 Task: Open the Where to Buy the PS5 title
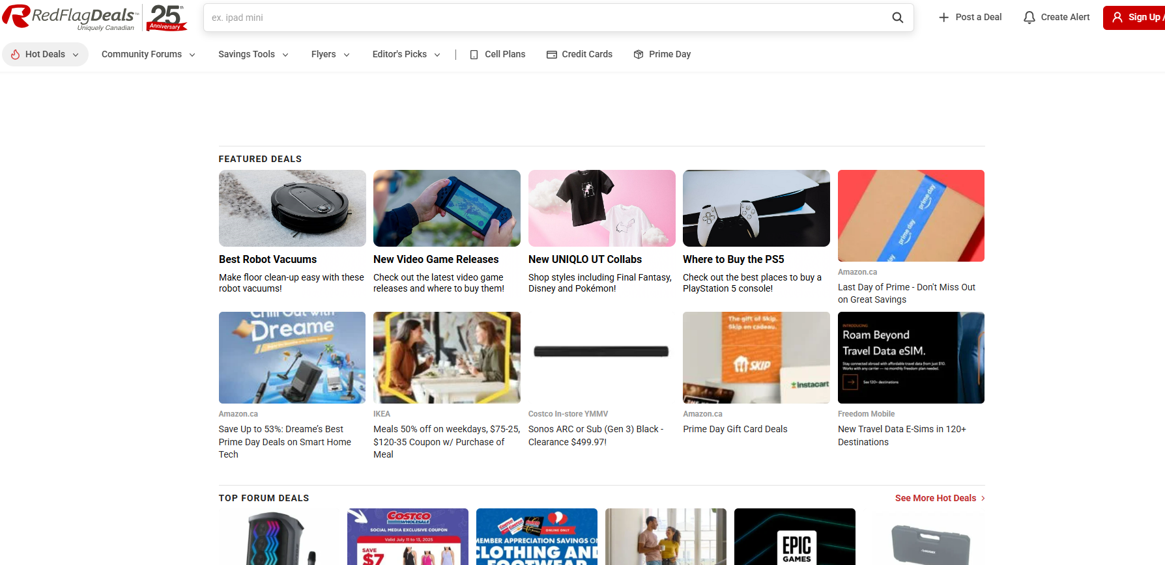pyautogui.click(x=734, y=259)
